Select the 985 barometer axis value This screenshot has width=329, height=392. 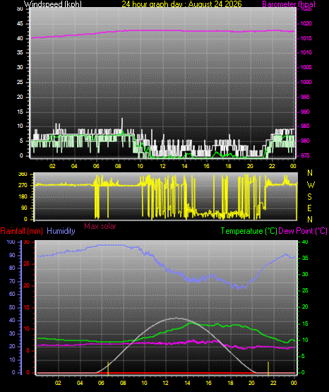coord(305,126)
